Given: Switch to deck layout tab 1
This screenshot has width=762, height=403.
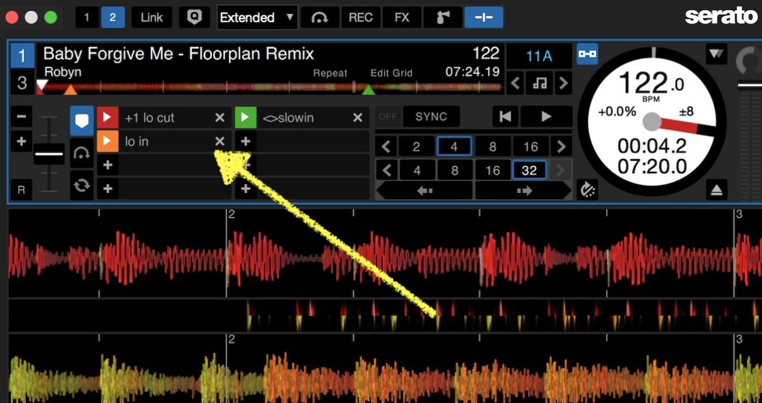Looking at the screenshot, I should point(87,17).
